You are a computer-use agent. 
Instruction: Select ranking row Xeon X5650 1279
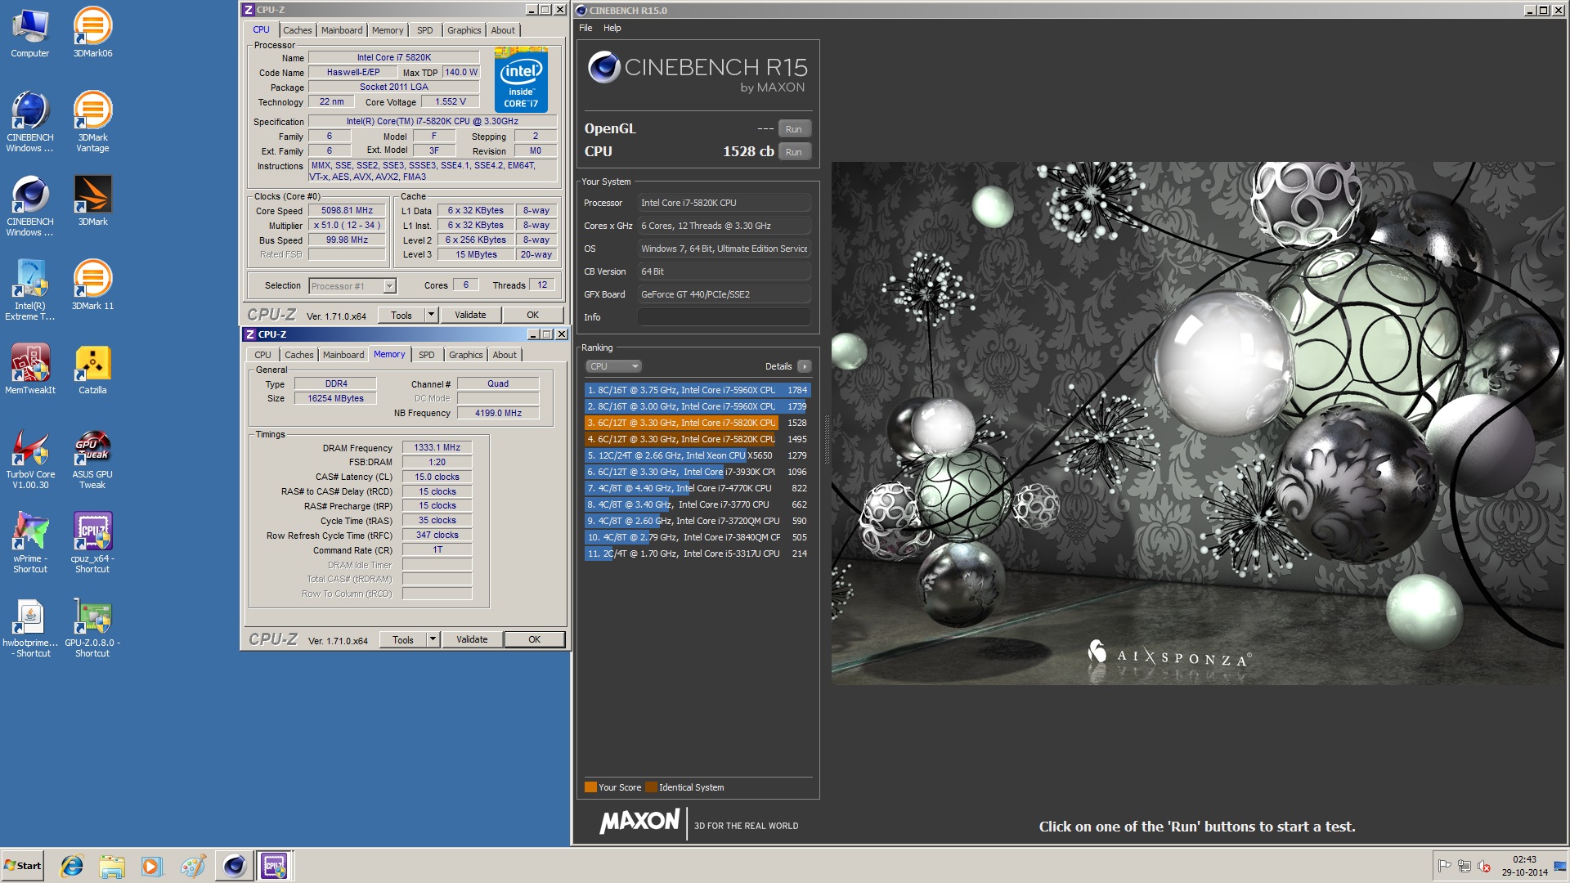(698, 455)
